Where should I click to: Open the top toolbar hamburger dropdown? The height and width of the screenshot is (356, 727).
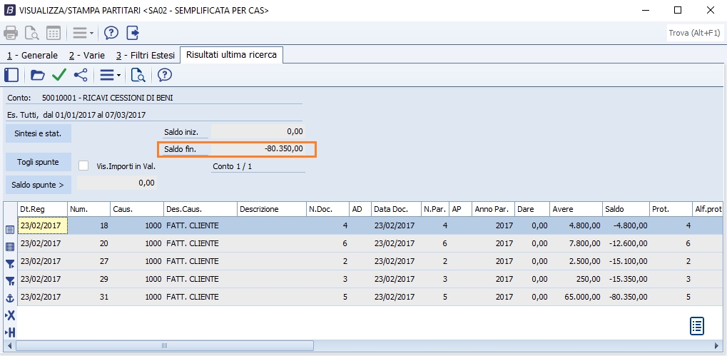point(83,33)
